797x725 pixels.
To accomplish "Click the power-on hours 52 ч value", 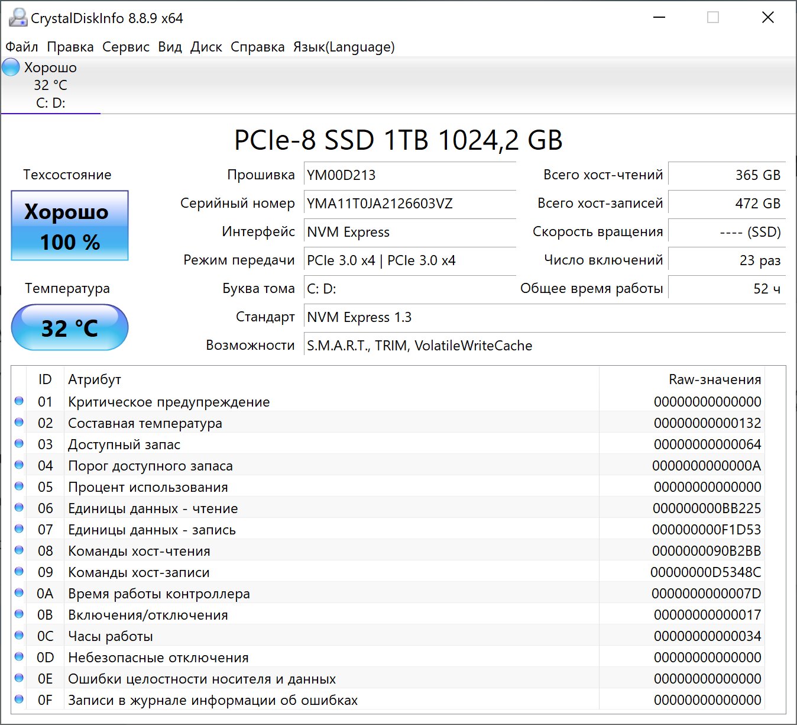I will click(x=727, y=289).
